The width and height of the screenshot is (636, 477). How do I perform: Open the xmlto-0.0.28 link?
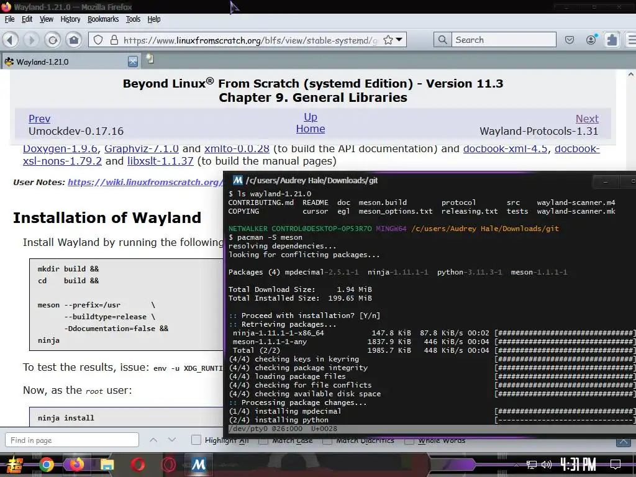(x=237, y=149)
